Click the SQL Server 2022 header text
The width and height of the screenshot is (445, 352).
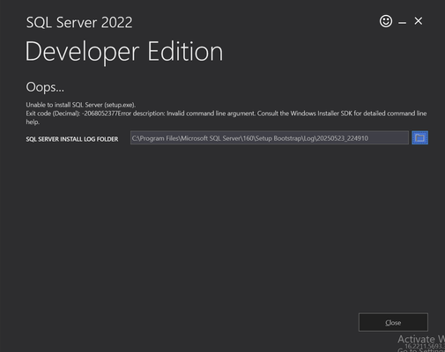pos(79,23)
